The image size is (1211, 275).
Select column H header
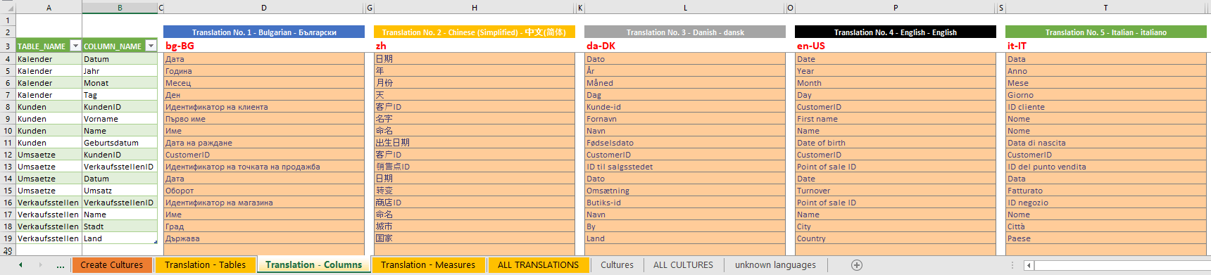(x=475, y=8)
